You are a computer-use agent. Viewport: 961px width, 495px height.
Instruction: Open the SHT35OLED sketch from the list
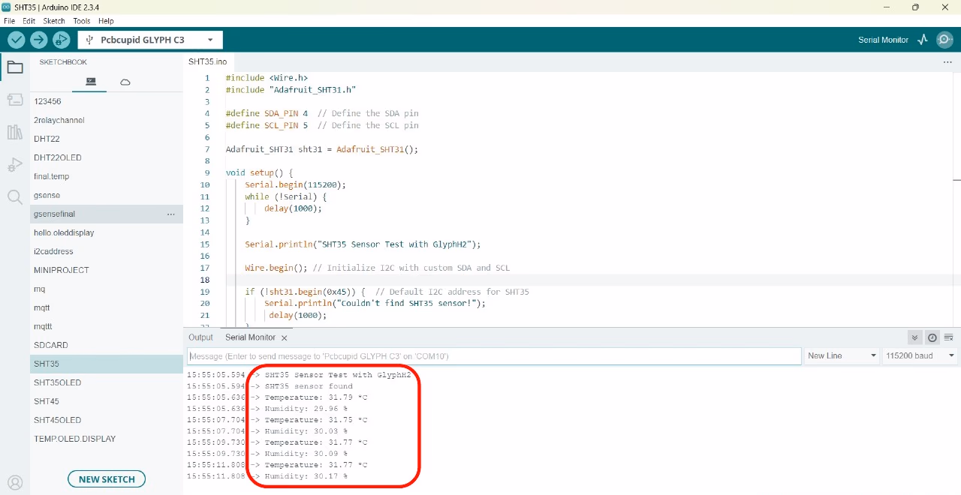(x=57, y=382)
